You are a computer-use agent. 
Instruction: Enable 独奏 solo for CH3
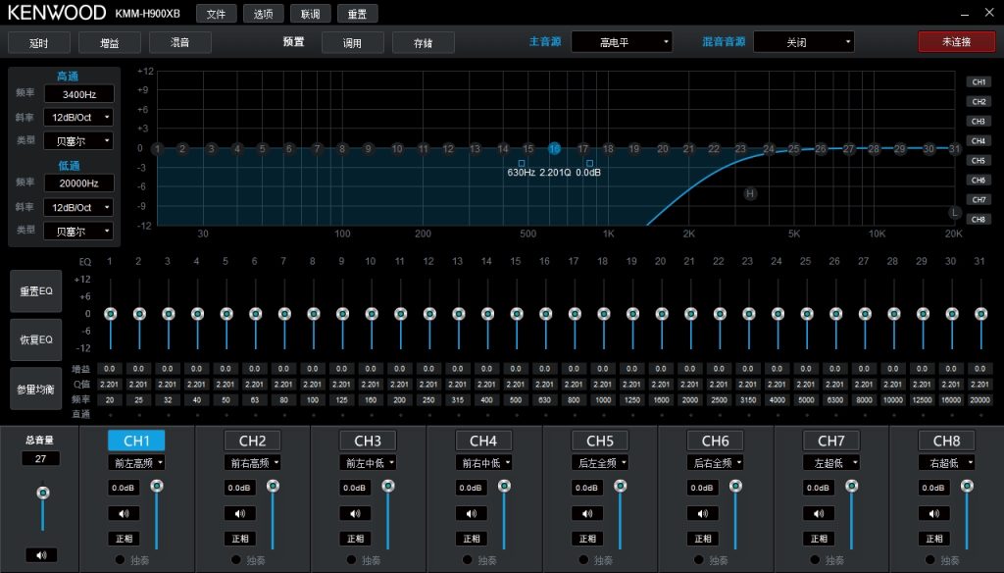[x=351, y=560]
